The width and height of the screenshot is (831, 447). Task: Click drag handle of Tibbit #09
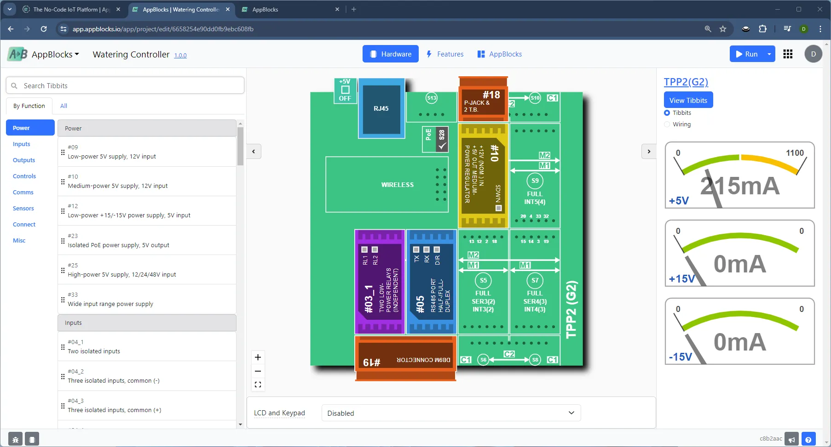pos(63,152)
